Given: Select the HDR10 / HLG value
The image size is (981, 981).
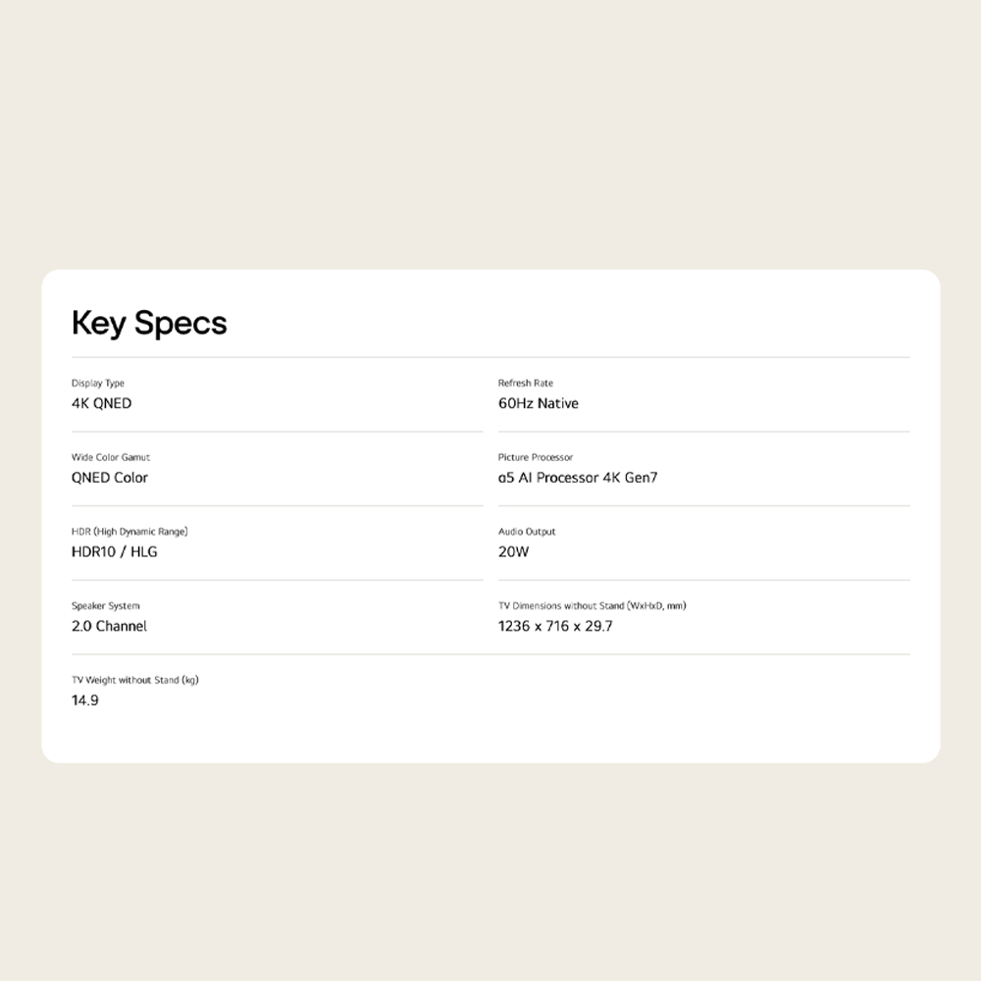Looking at the screenshot, I should pyautogui.click(x=115, y=552).
